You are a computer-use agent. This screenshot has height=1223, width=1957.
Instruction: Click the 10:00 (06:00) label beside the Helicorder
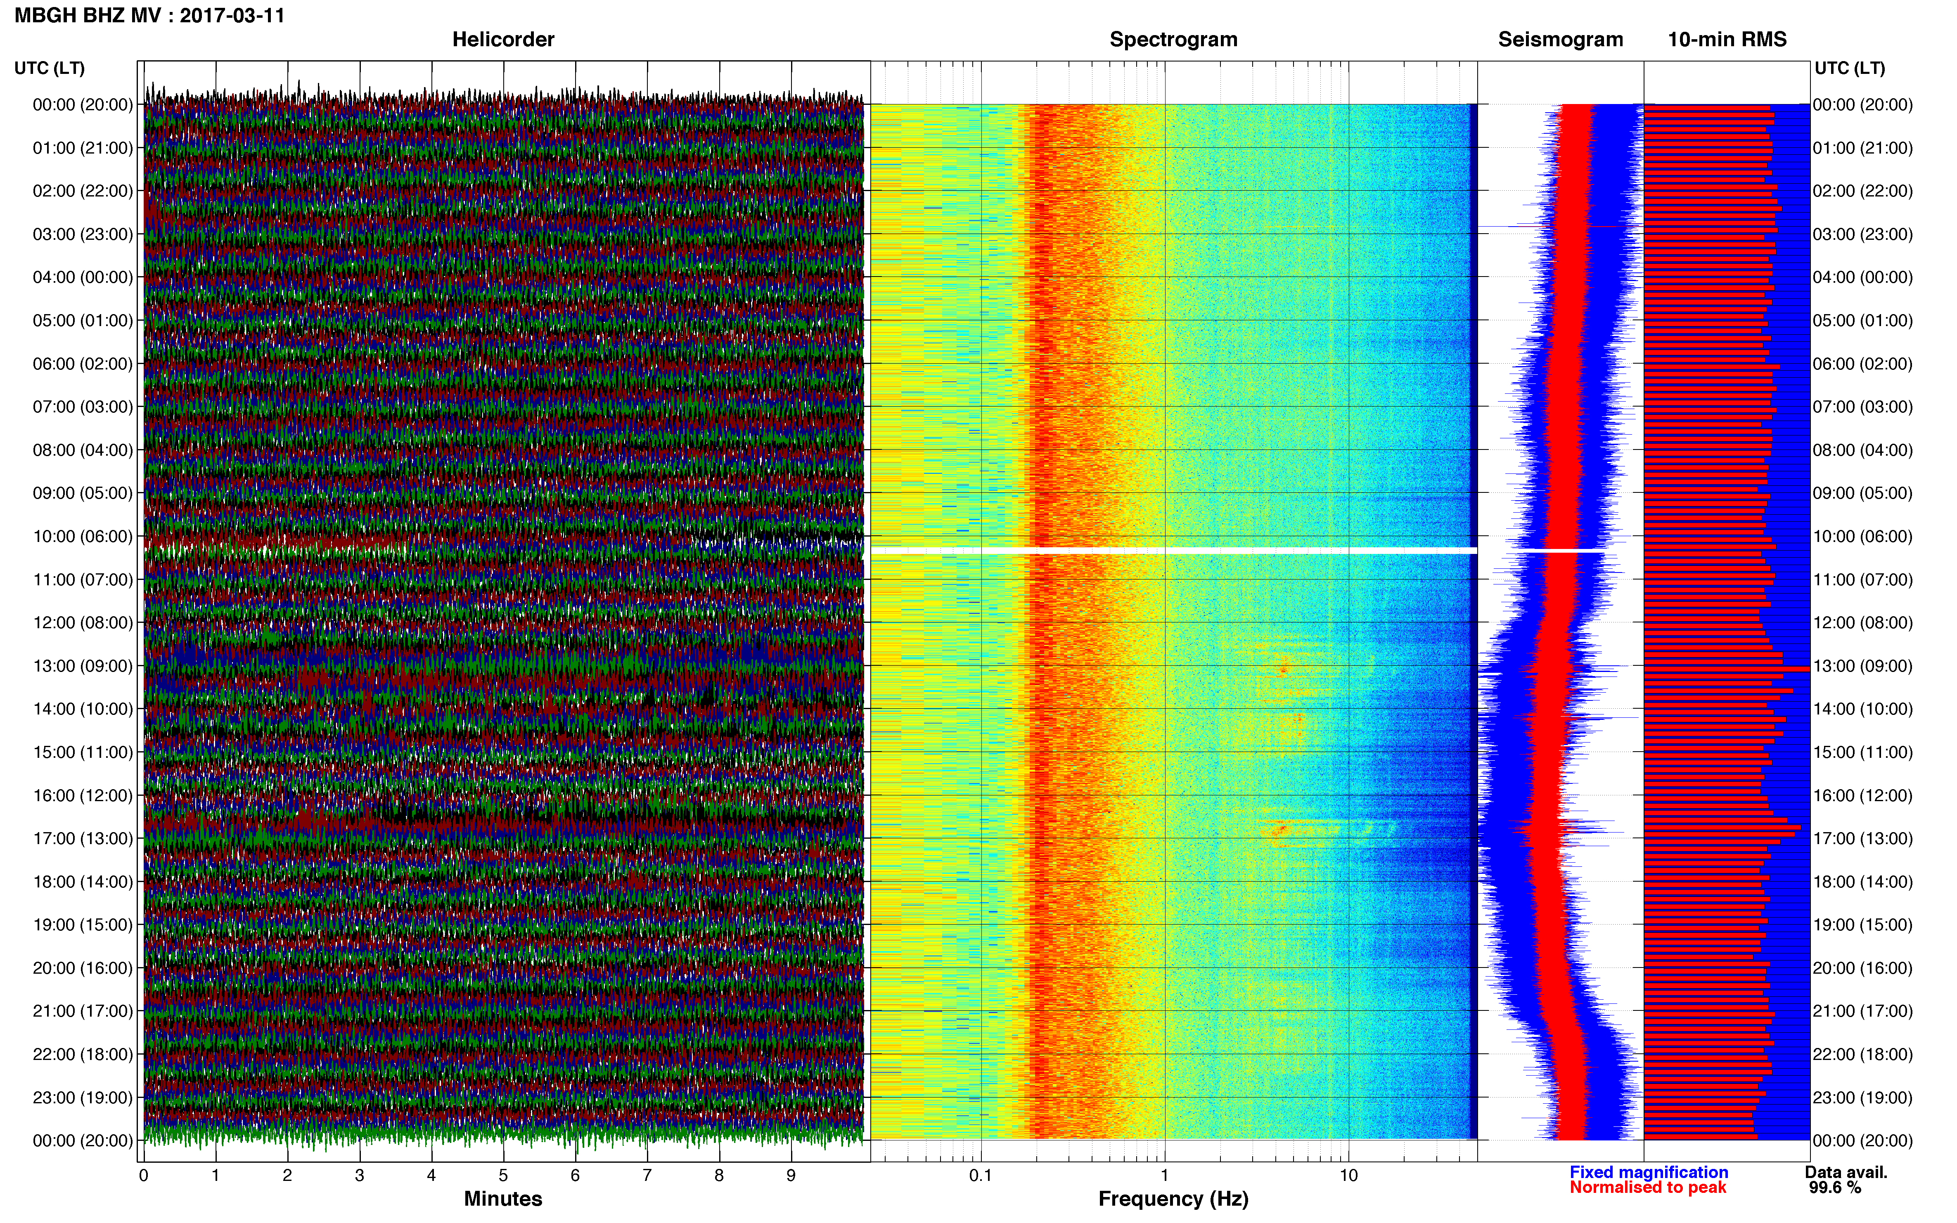coord(83,536)
